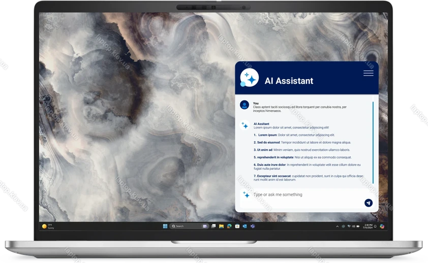Select the user avatar next to 'You'

[244, 105]
